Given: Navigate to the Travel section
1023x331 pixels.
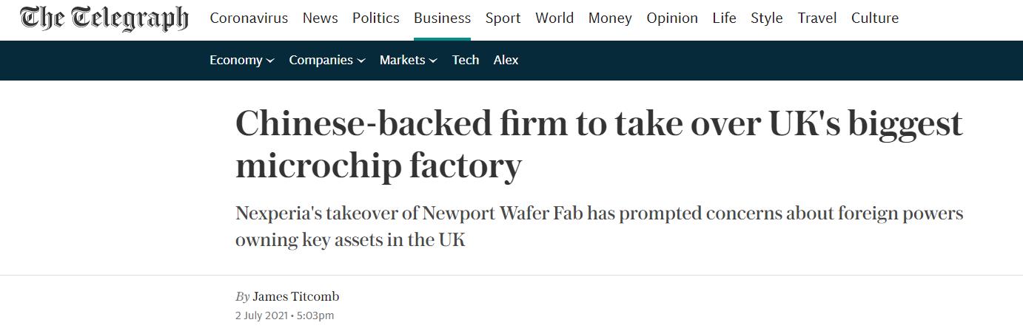Looking at the screenshot, I should coord(817,18).
